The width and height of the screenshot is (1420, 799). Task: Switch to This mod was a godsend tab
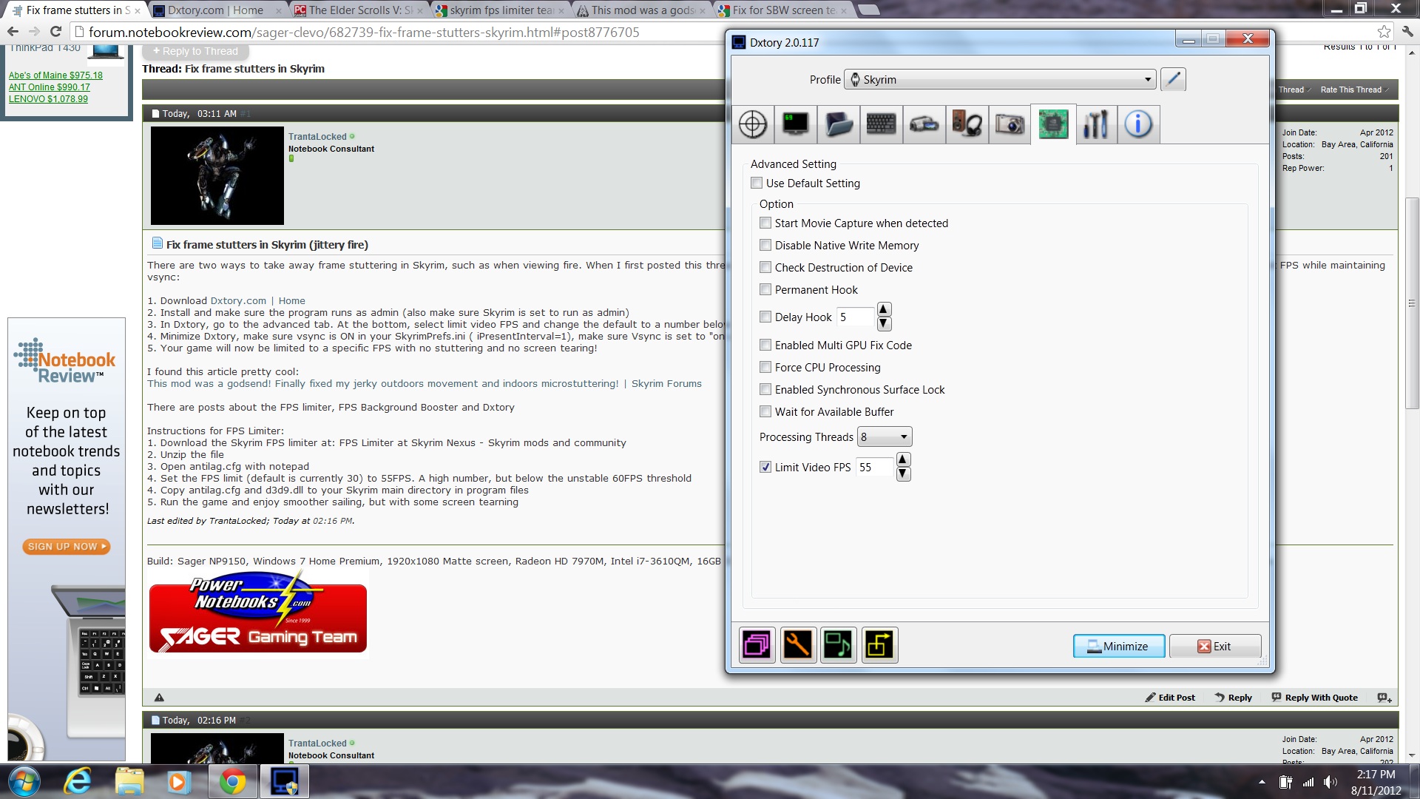[643, 10]
